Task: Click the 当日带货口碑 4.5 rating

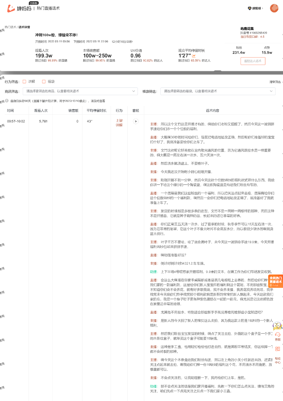Action: [253, 36]
